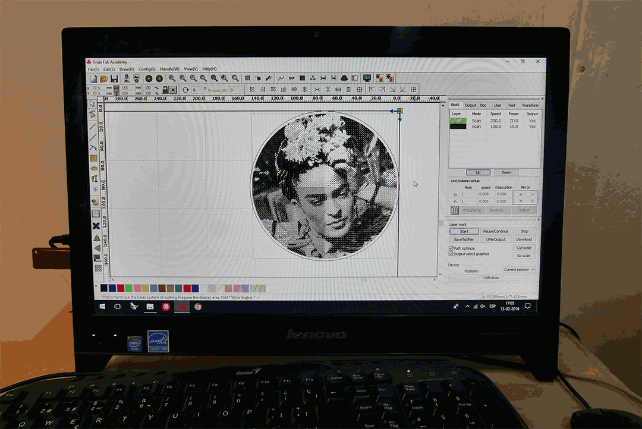Click the monitor preview icon

click(x=367, y=78)
